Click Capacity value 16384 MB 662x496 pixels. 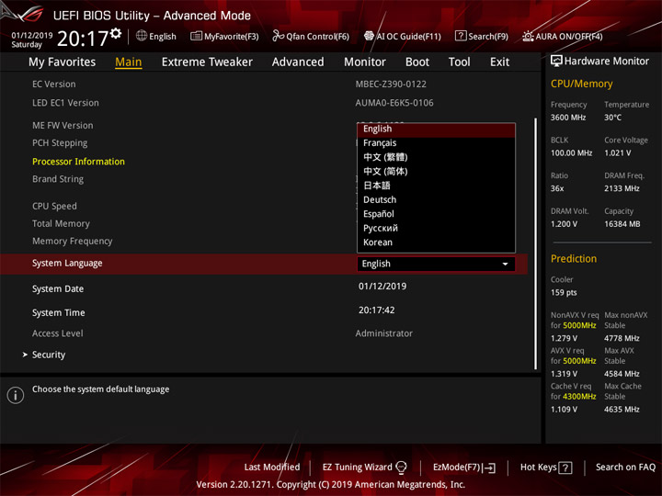(622, 224)
